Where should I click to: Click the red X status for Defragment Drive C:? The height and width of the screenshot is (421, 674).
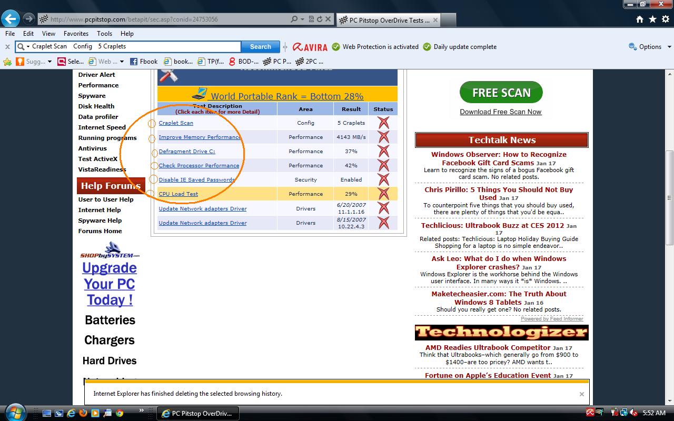[383, 151]
